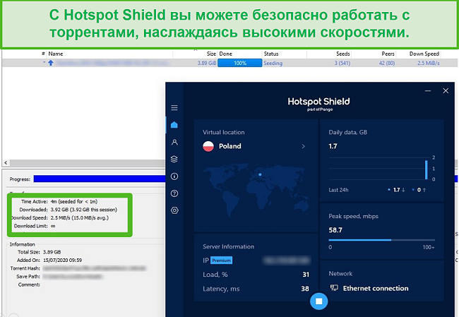Click the Ethernet connection monitor icon
Screen dimensions: 459x317
(x=334, y=288)
